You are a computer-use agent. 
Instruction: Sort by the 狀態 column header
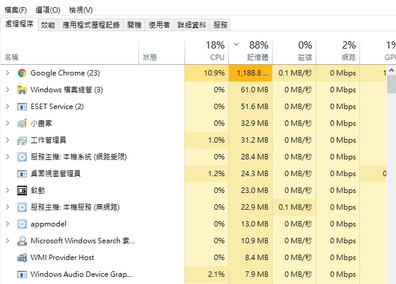point(162,52)
